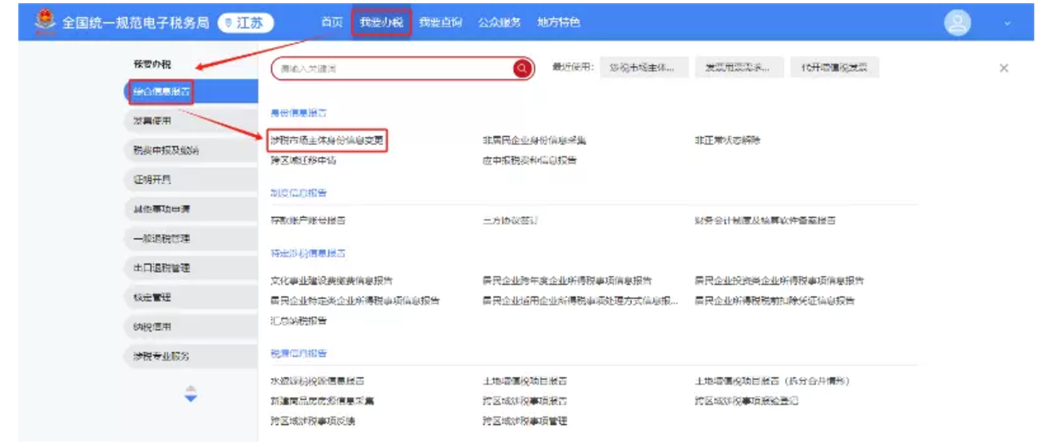Go to the 地方特色 tab
The height and width of the screenshot is (448, 1051).
tap(558, 22)
